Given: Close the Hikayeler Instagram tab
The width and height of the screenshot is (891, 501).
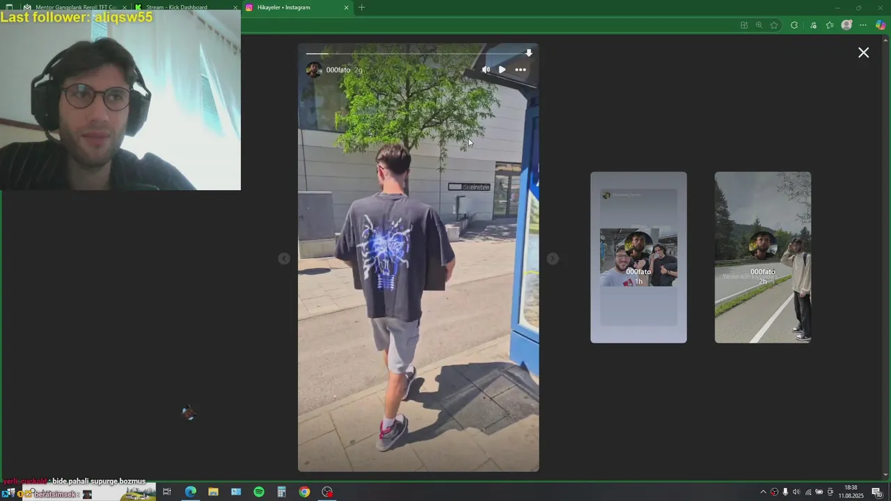Looking at the screenshot, I should [x=346, y=8].
